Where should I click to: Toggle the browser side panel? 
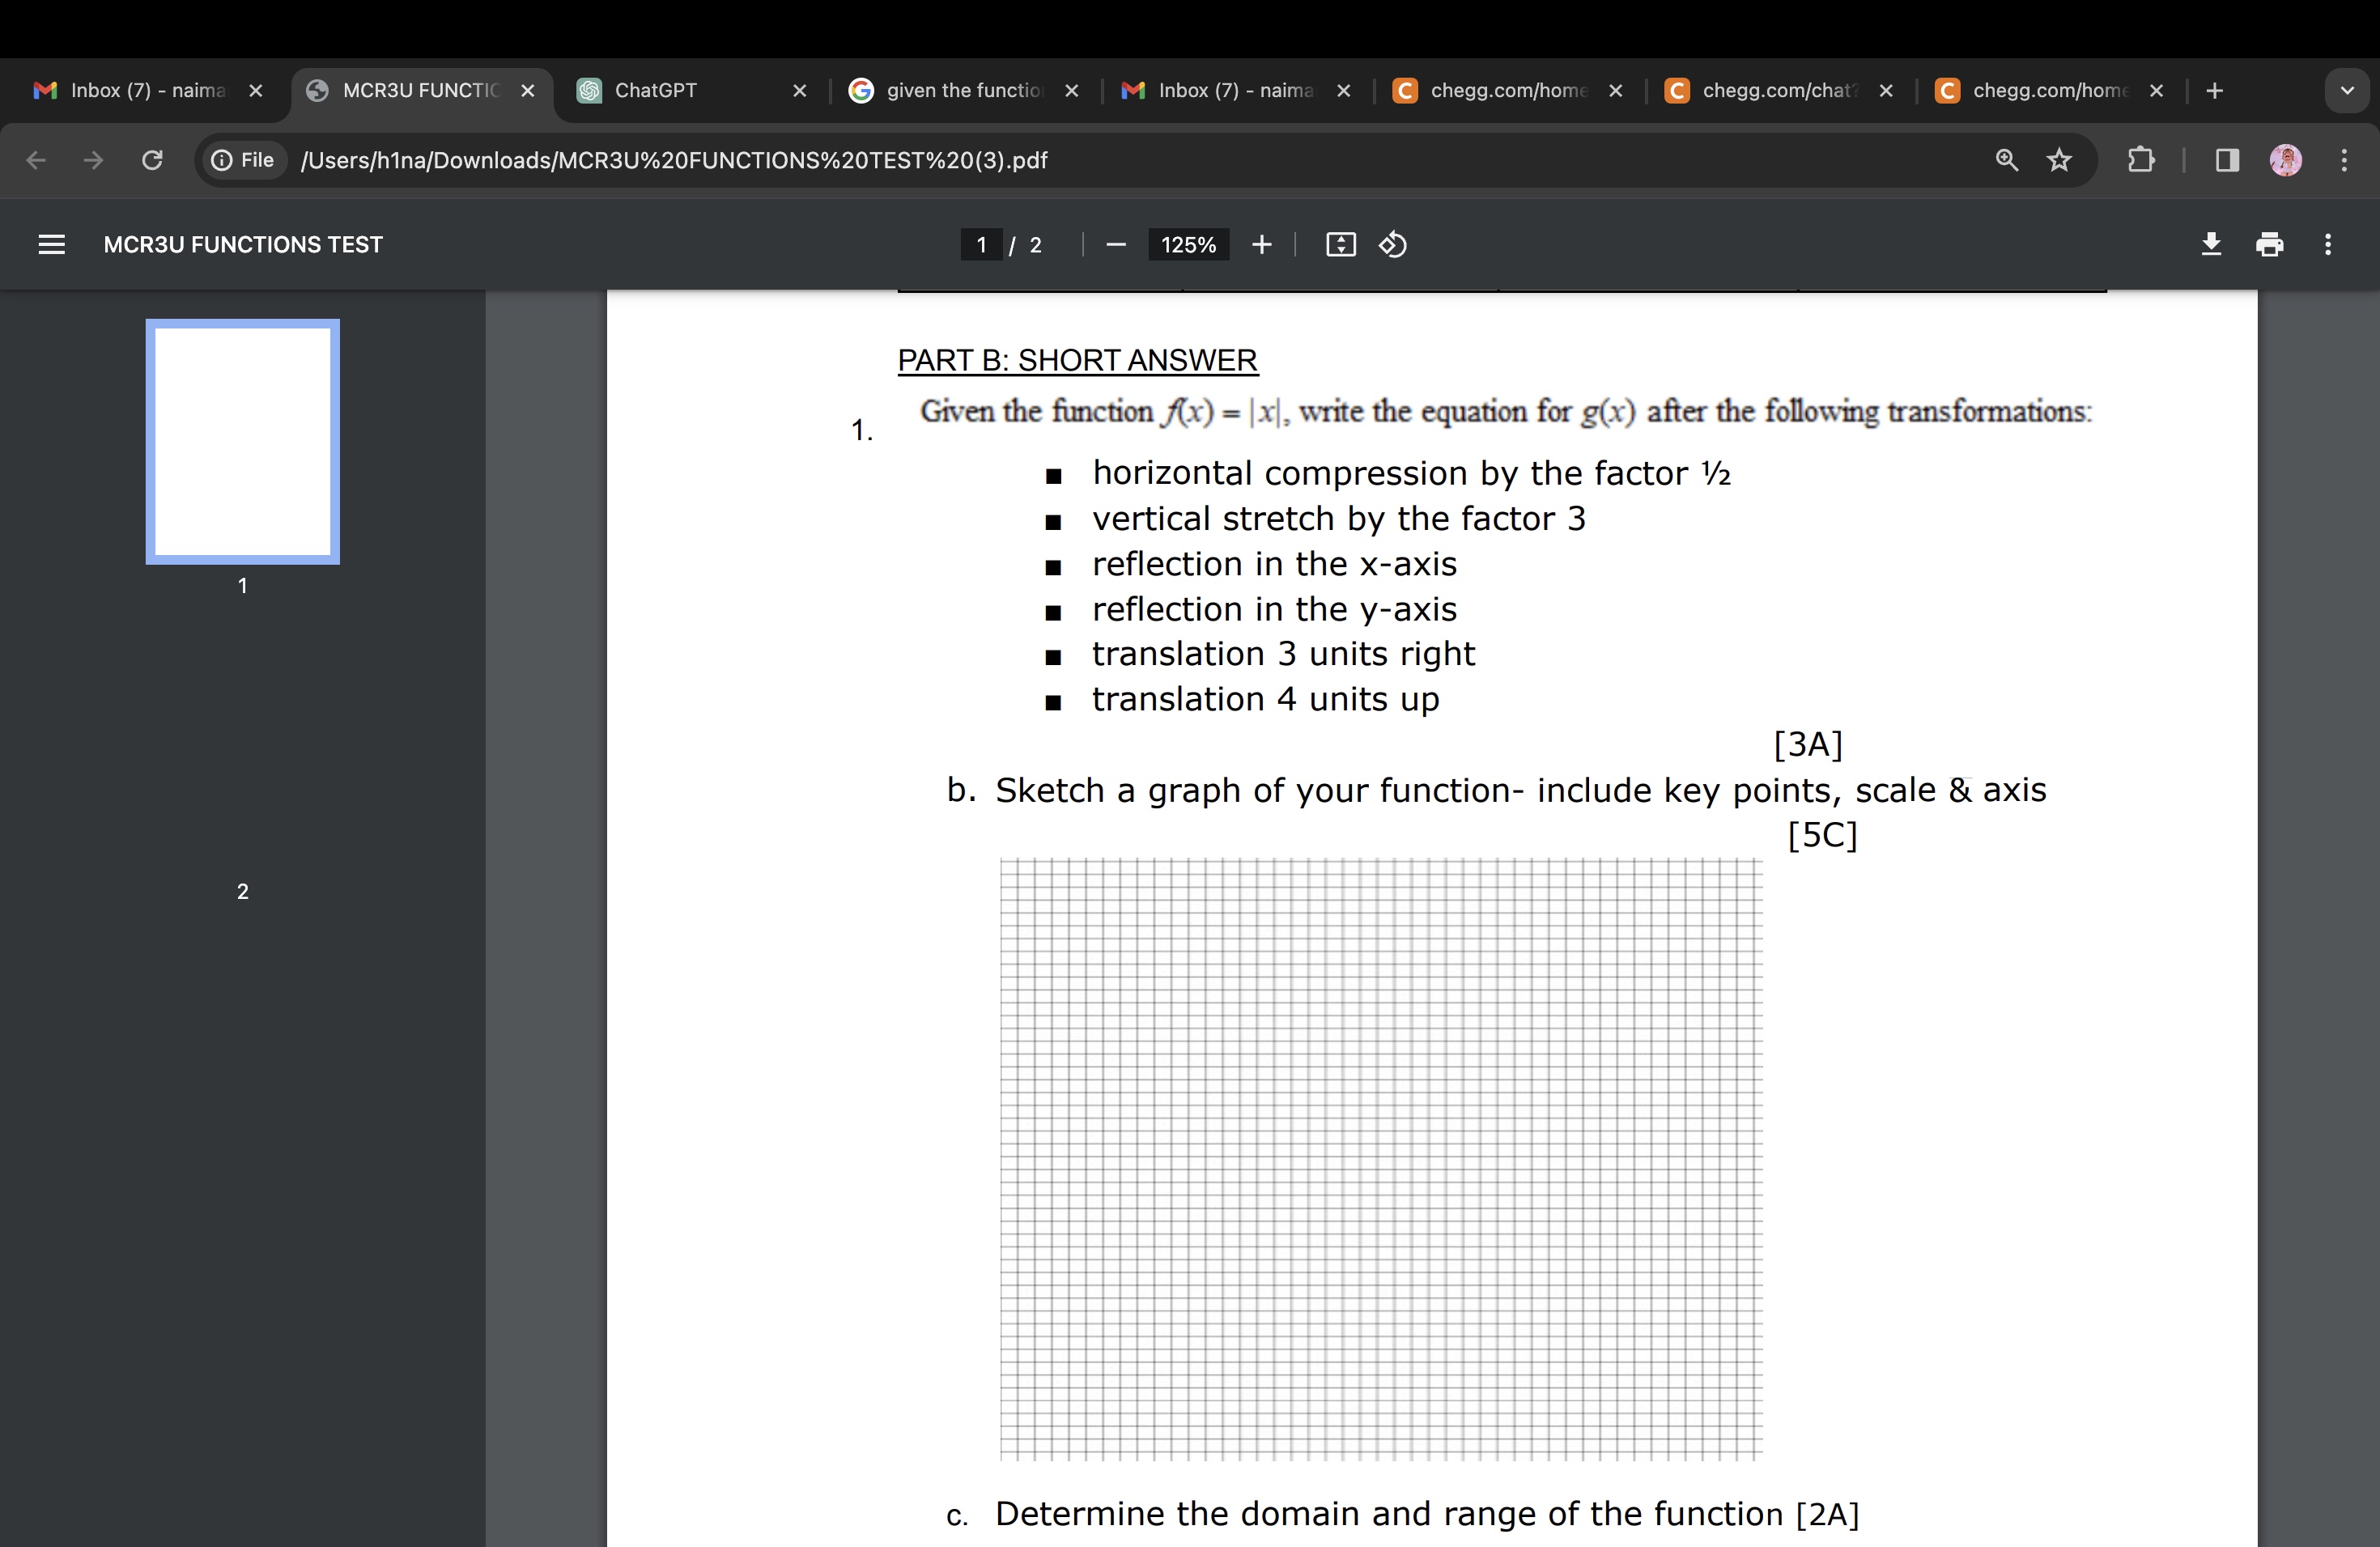click(2225, 160)
